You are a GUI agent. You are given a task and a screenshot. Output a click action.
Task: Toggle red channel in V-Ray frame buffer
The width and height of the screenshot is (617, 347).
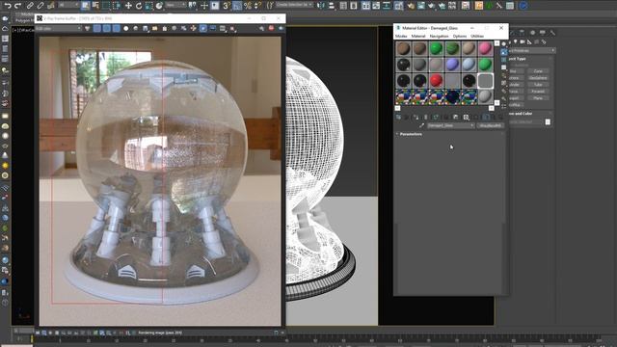pyautogui.click(x=97, y=28)
